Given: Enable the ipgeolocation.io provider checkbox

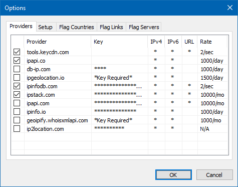Looking at the screenshot, I should [x=17, y=78].
